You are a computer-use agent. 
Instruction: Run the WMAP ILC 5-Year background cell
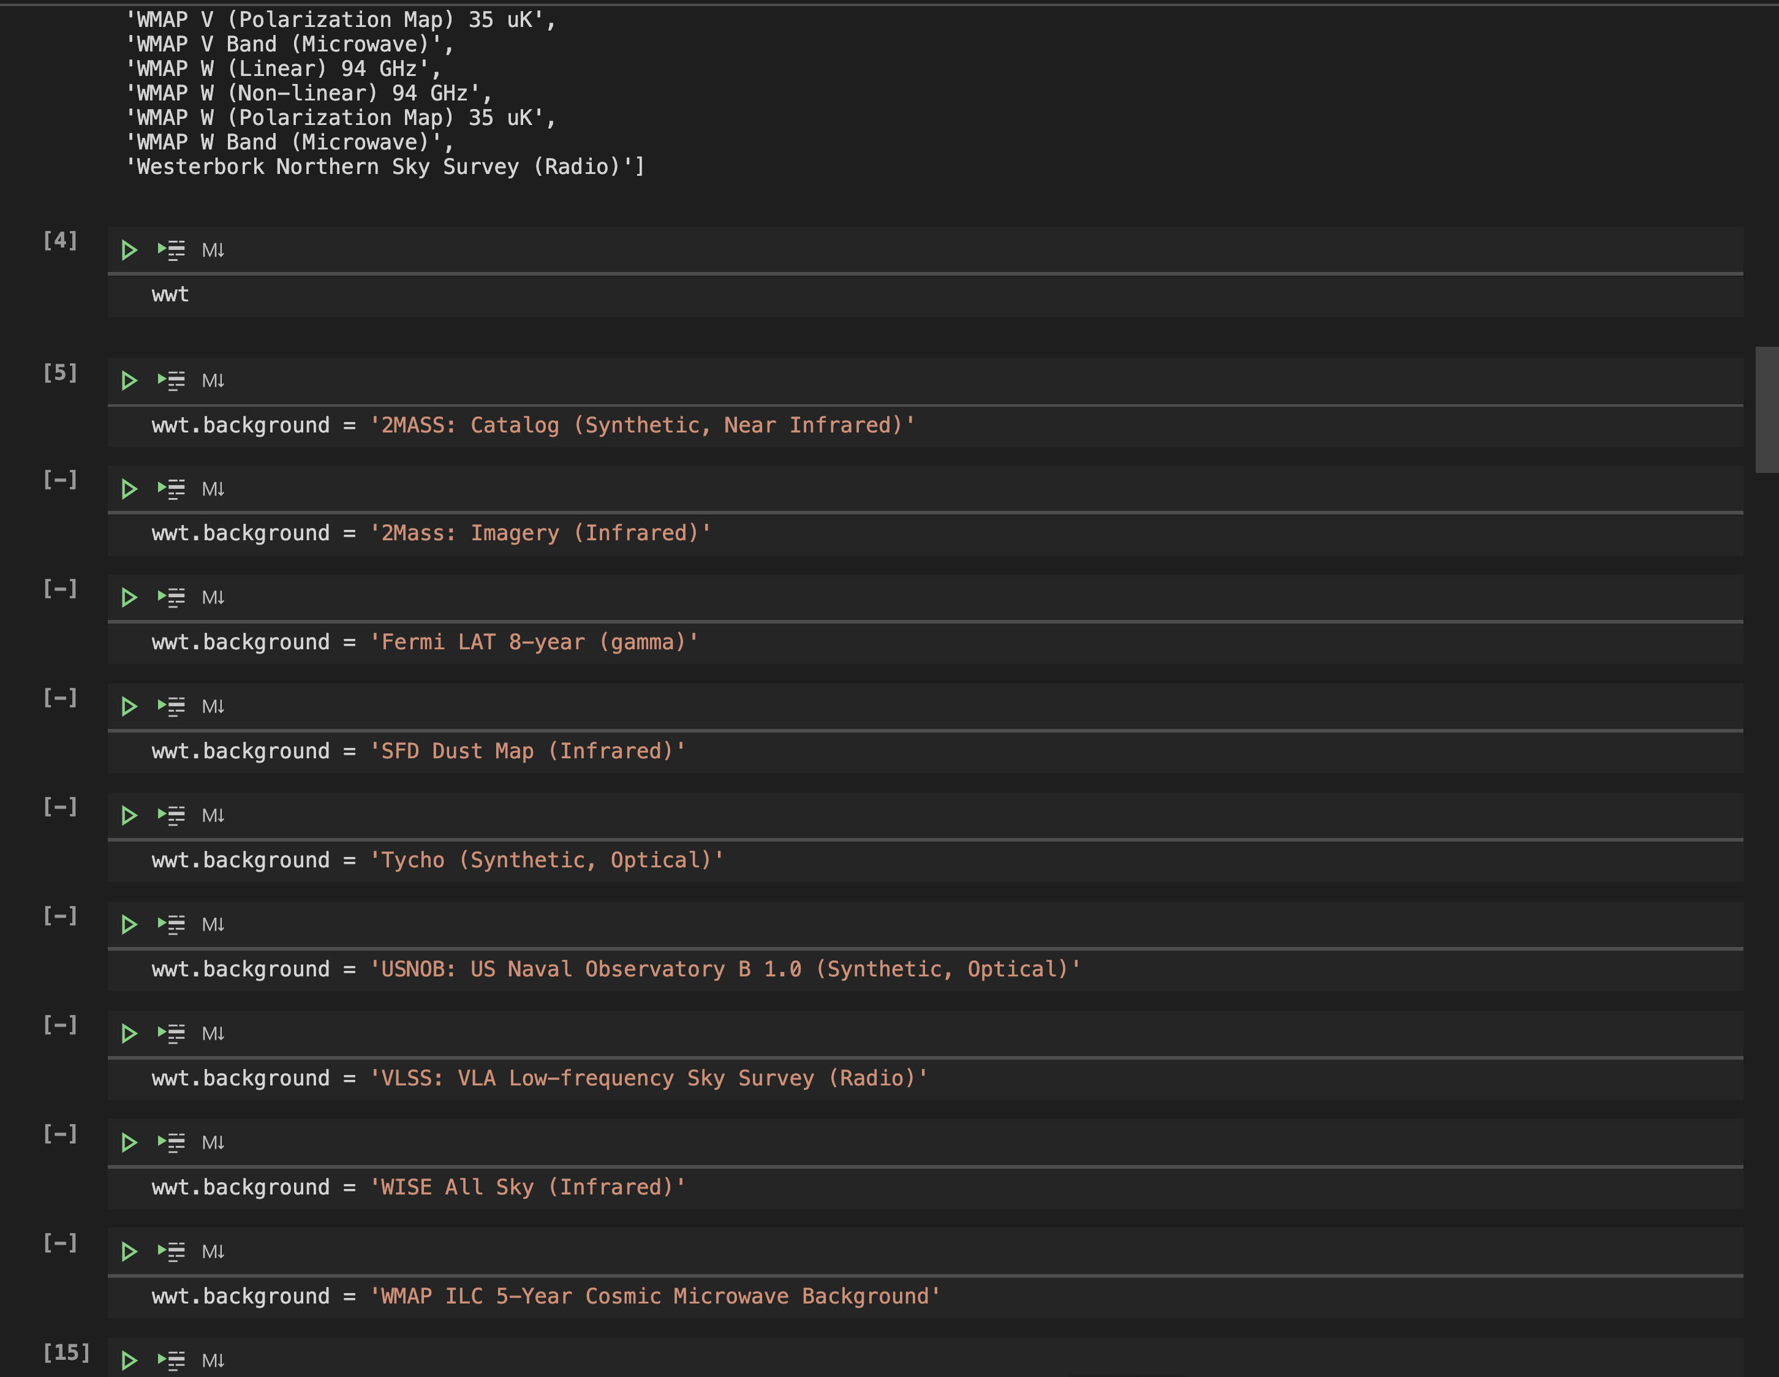pos(129,1251)
